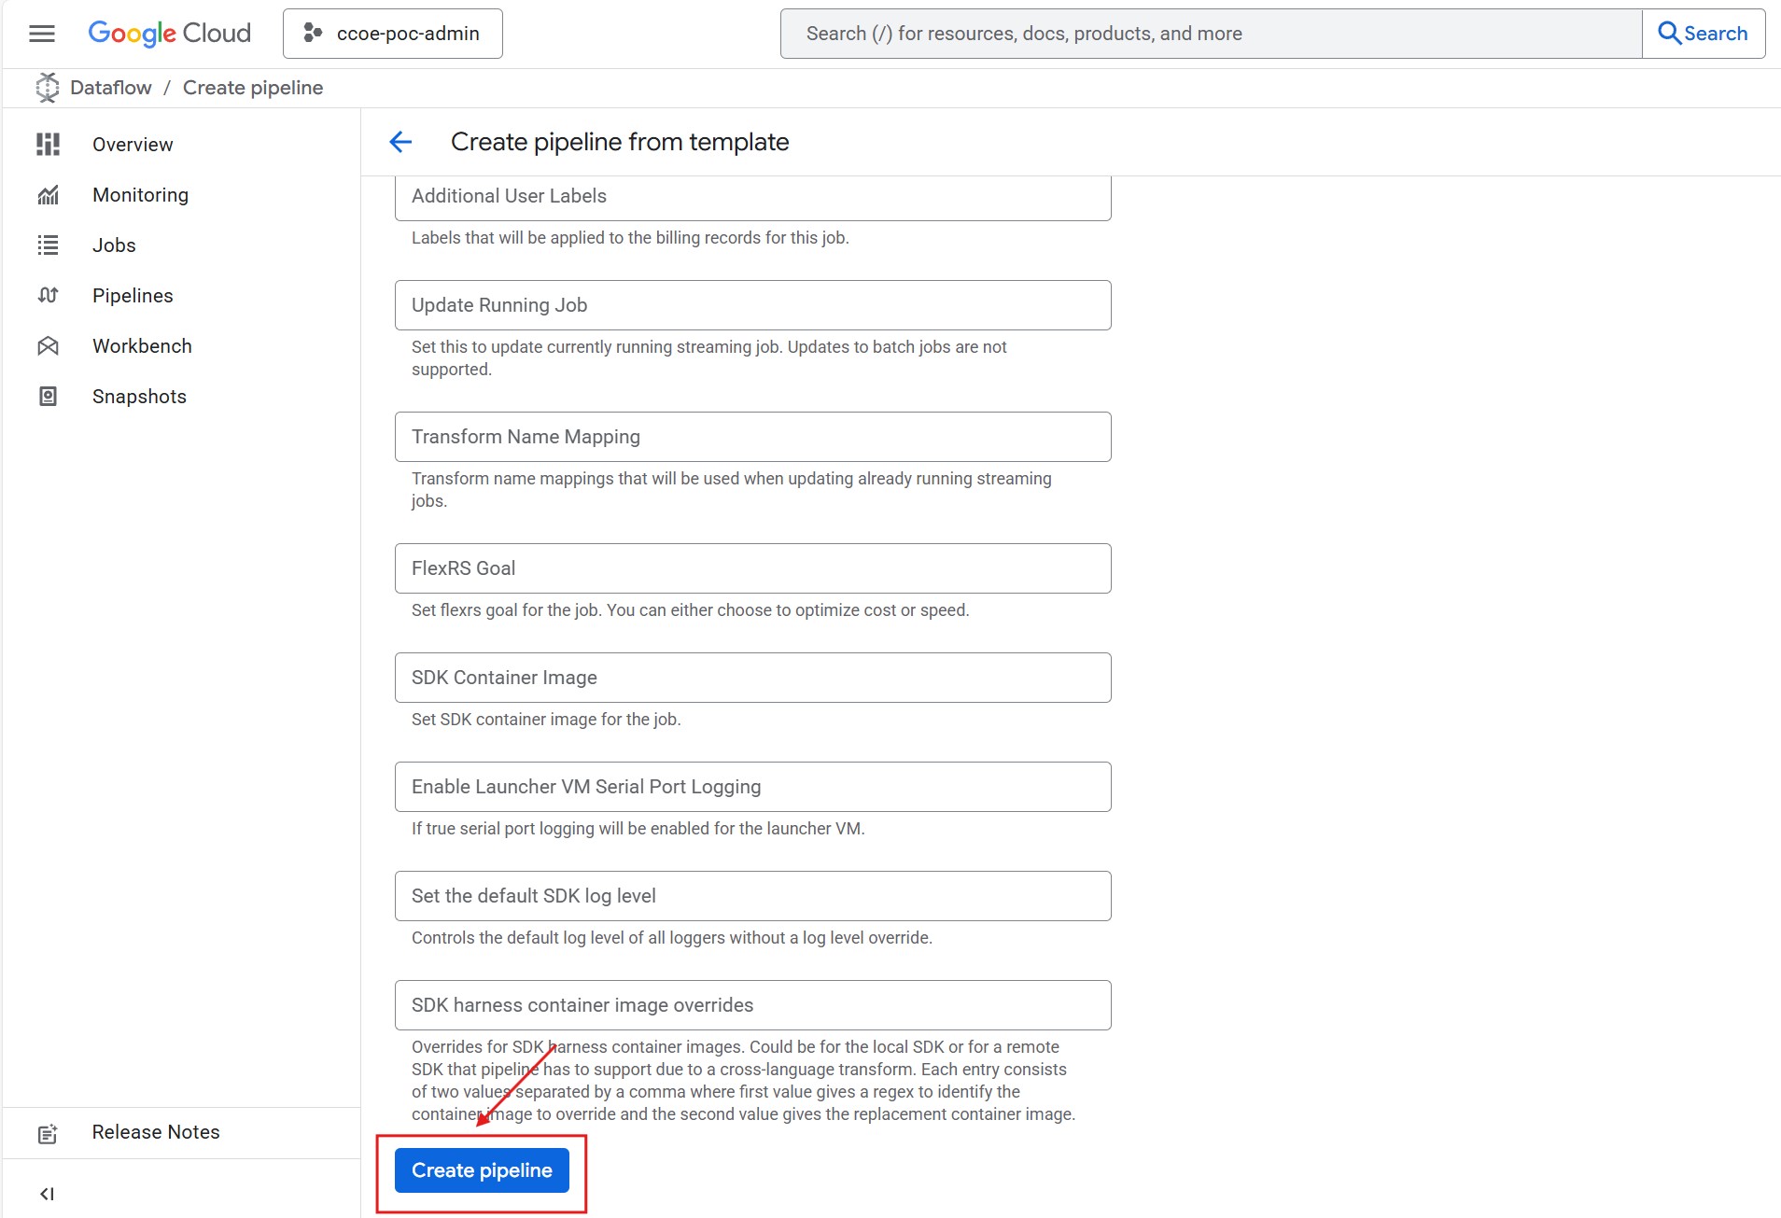Click the Update Running Job field
The image size is (1781, 1218).
point(752,305)
